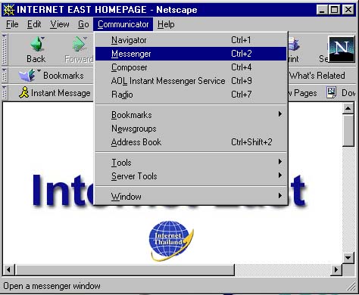Click the Back dropdown arrow
The width and height of the screenshot is (359, 295).
point(43,39)
